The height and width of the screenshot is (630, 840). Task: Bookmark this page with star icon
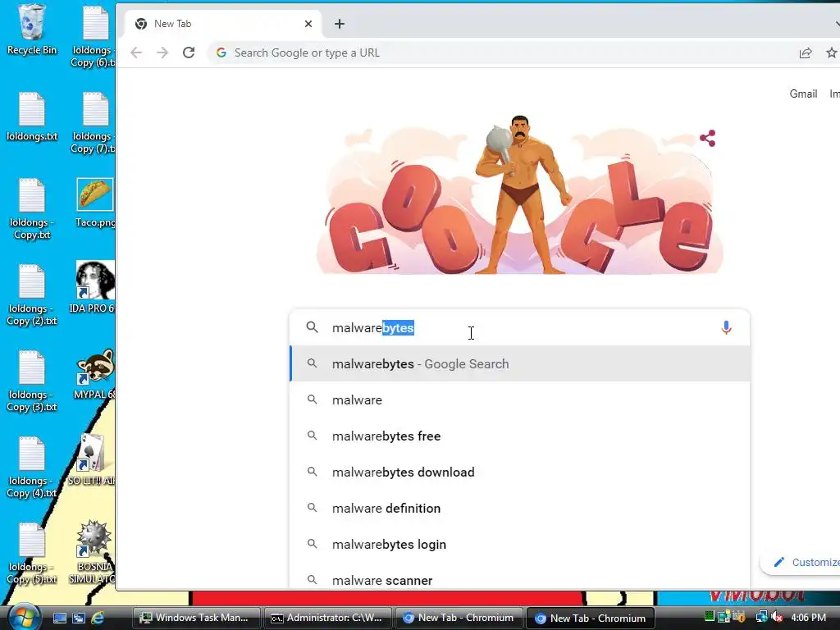pos(831,52)
